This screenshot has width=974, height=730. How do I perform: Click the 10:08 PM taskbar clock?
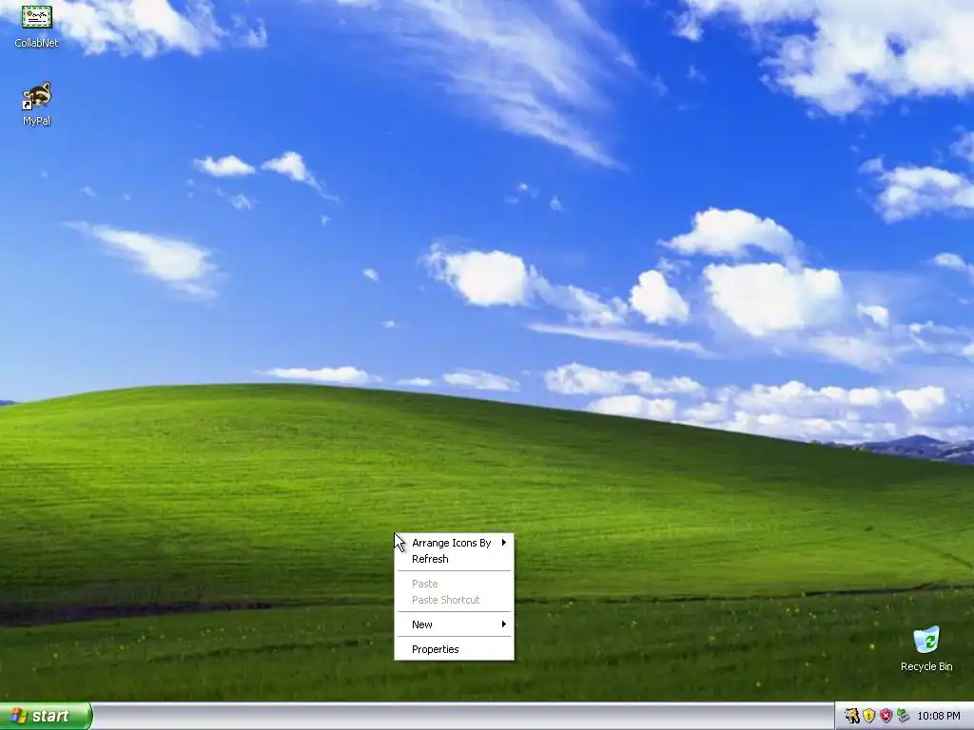point(939,716)
